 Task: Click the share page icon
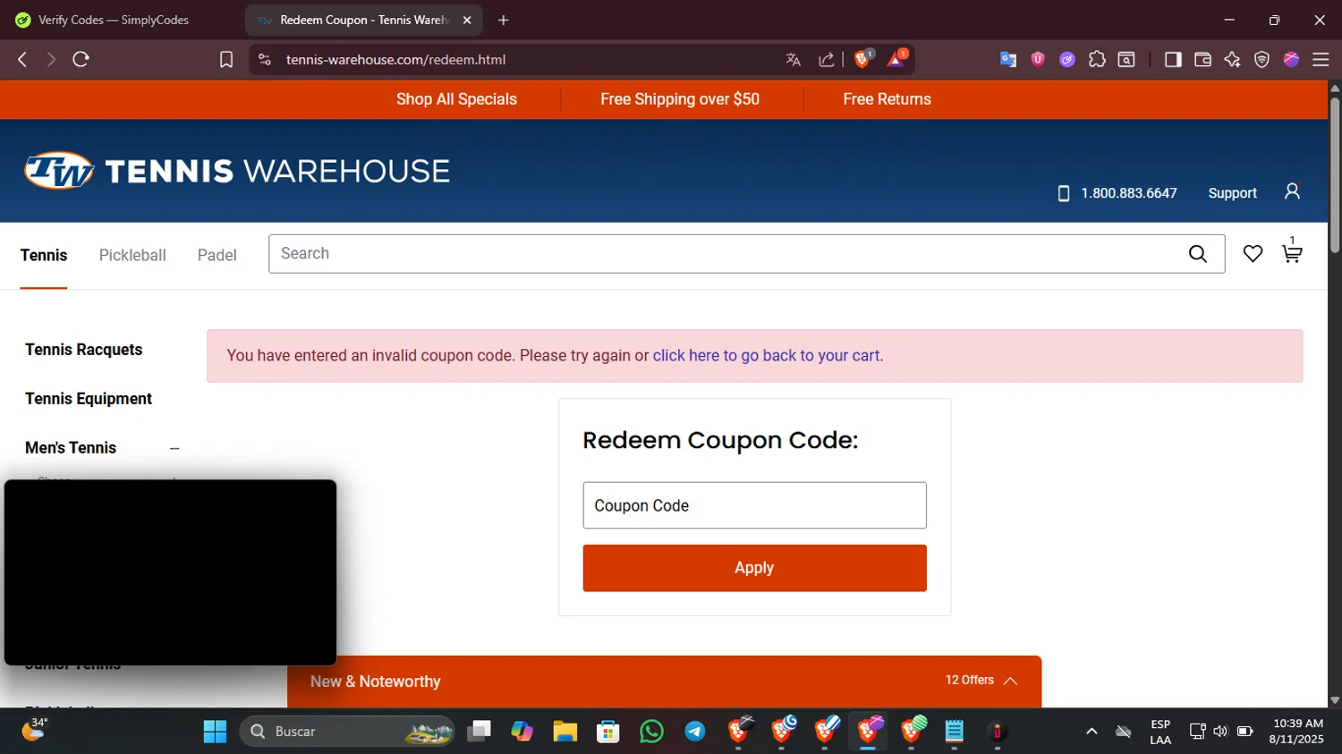click(827, 59)
